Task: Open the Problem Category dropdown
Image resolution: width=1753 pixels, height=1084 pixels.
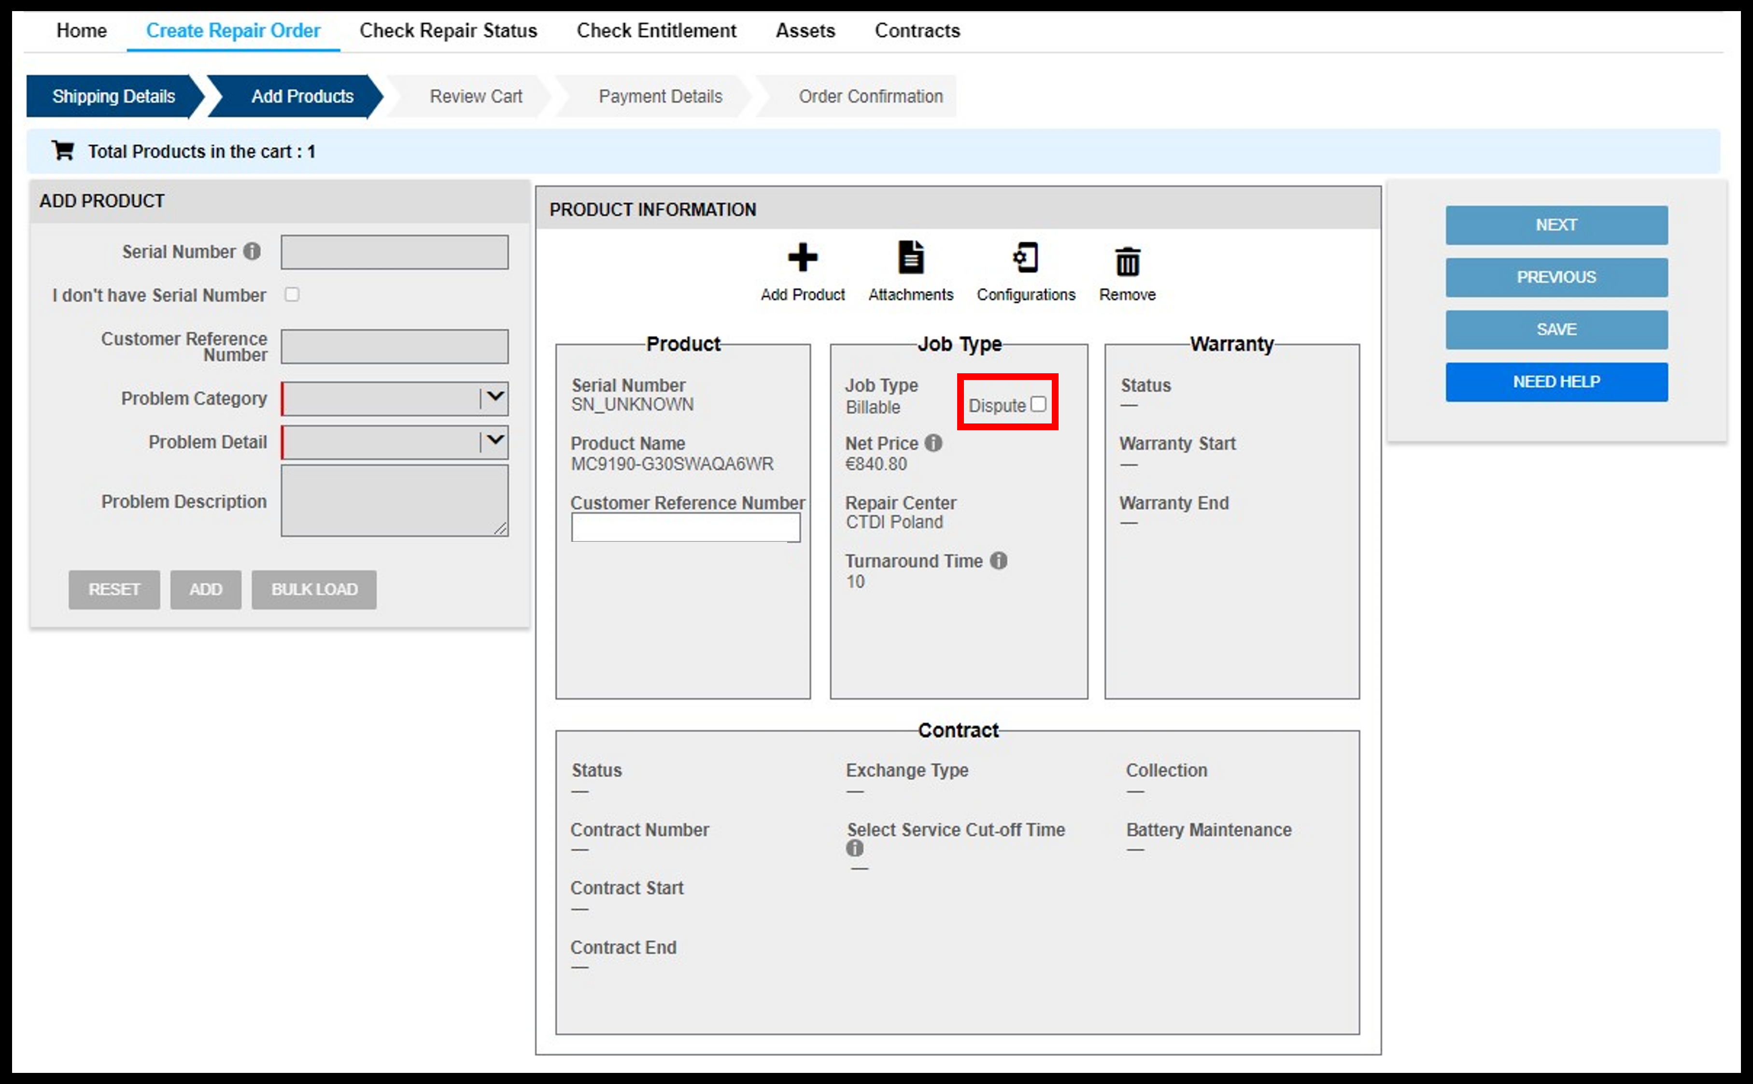Action: (x=395, y=399)
